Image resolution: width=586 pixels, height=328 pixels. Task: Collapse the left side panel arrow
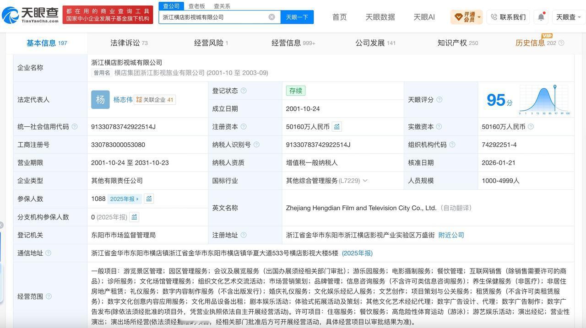(x=1, y=225)
